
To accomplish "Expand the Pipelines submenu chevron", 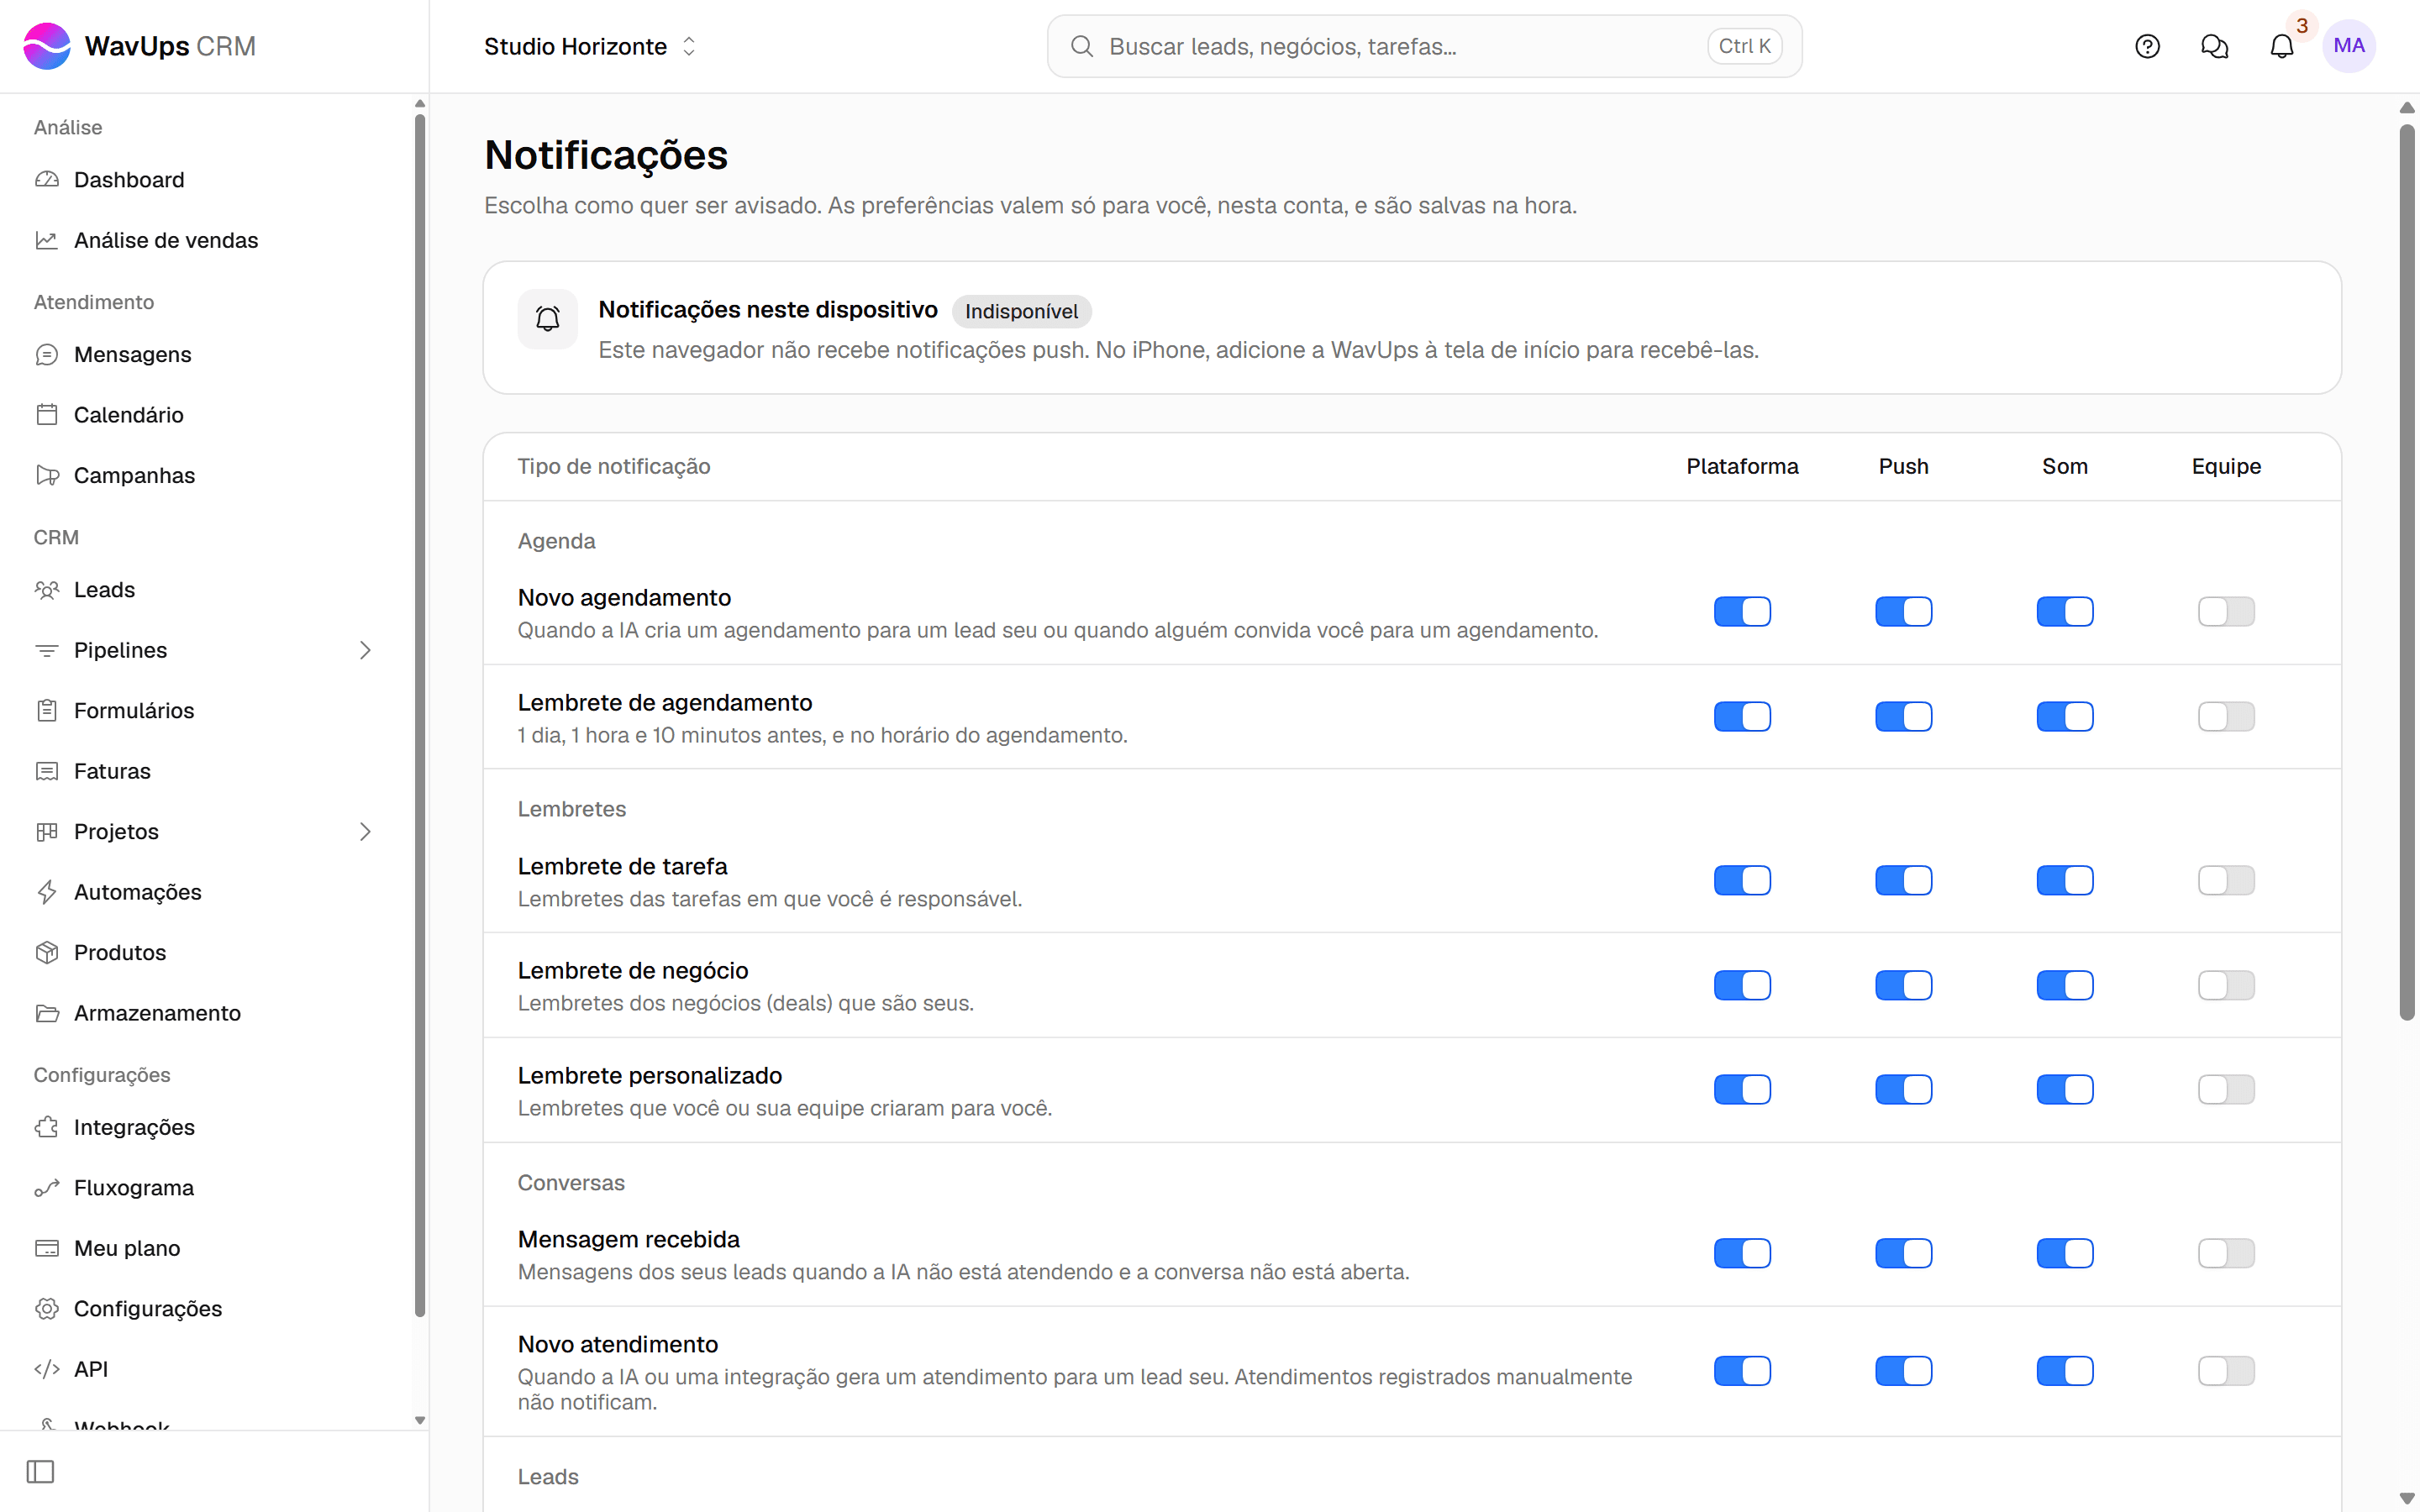I will click(365, 651).
